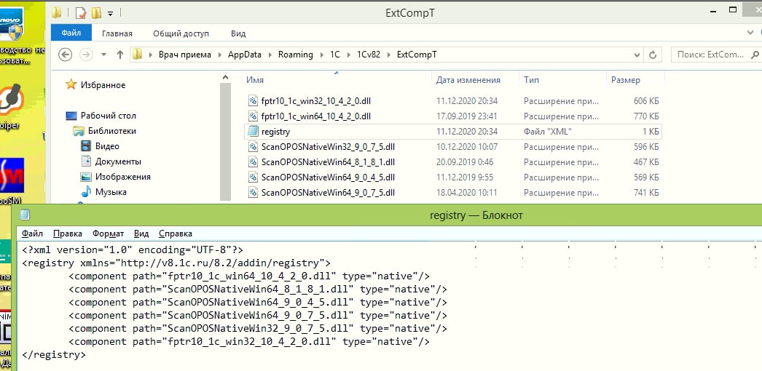
Task: Open the Главная ribbon tab
Action: coord(117,33)
